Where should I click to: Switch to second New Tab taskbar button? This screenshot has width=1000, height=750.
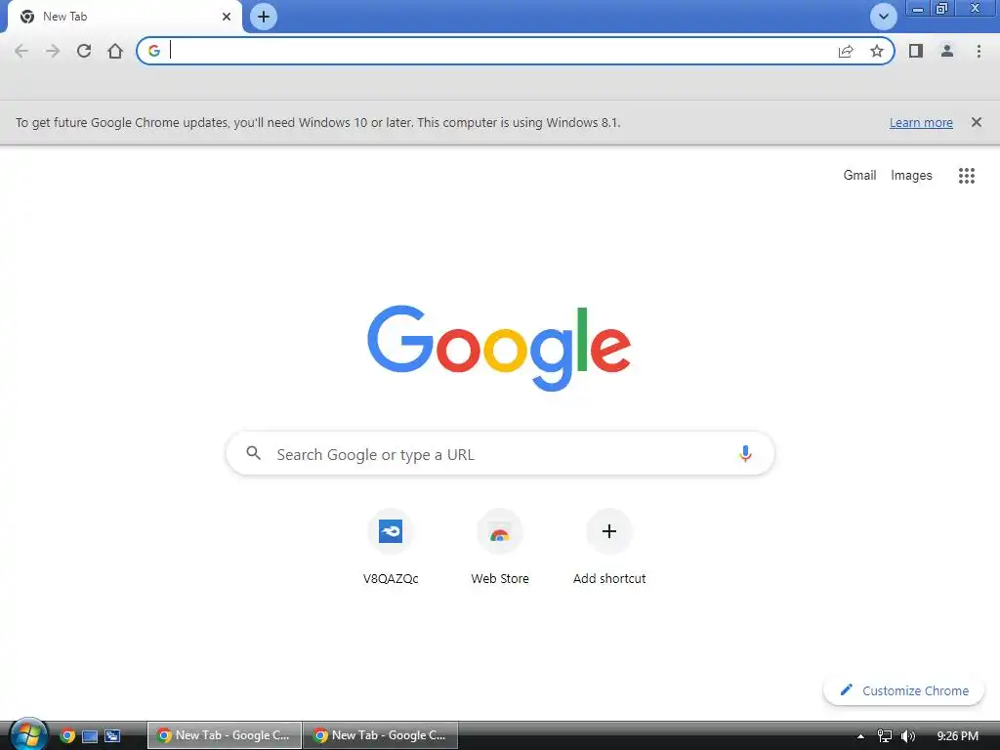pos(380,735)
